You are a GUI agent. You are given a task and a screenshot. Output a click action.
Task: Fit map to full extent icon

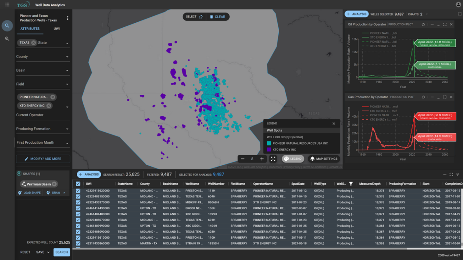[273, 159]
